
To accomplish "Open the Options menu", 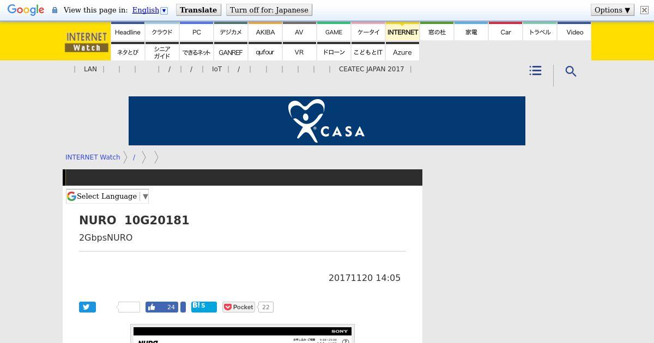I will [x=613, y=10].
